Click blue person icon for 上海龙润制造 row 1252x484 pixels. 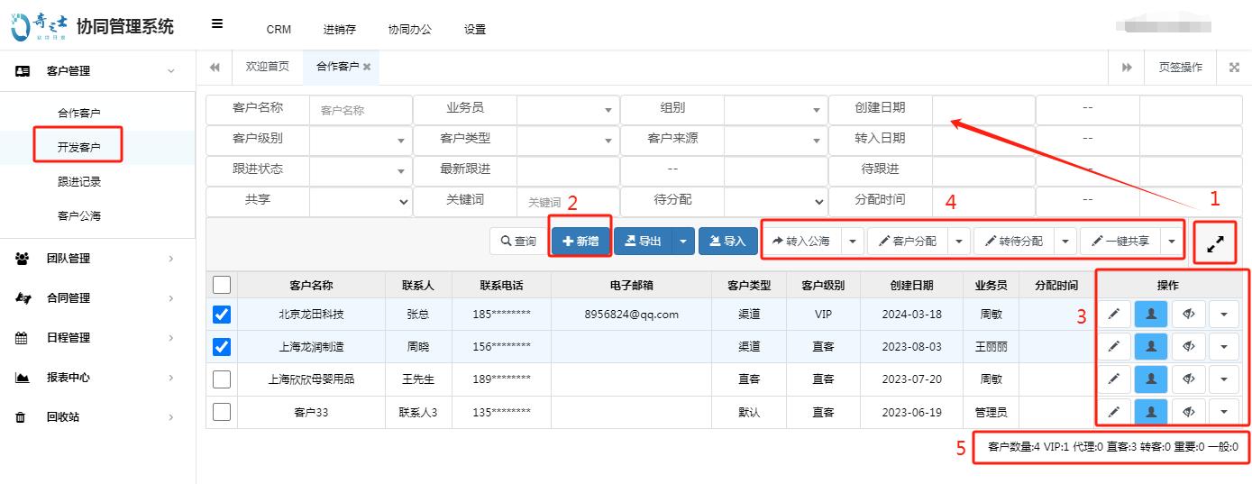(1151, 347)
